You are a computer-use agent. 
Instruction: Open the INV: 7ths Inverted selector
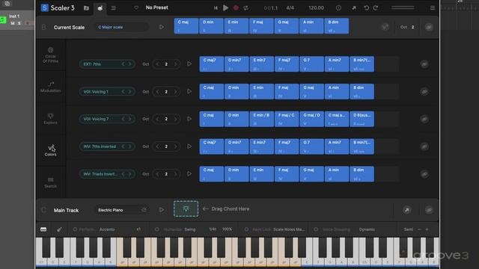[x=107, y=146]
